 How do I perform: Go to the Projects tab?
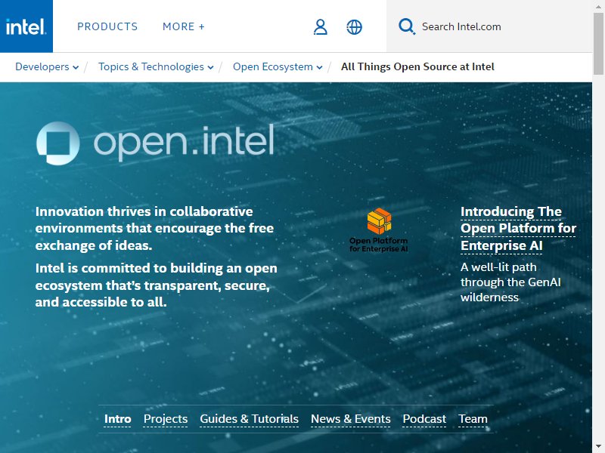click(x=166, y=419)
